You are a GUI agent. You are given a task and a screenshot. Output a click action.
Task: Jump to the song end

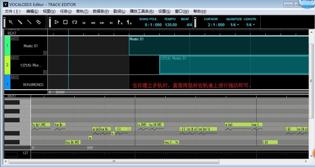(x=111, y=23)
